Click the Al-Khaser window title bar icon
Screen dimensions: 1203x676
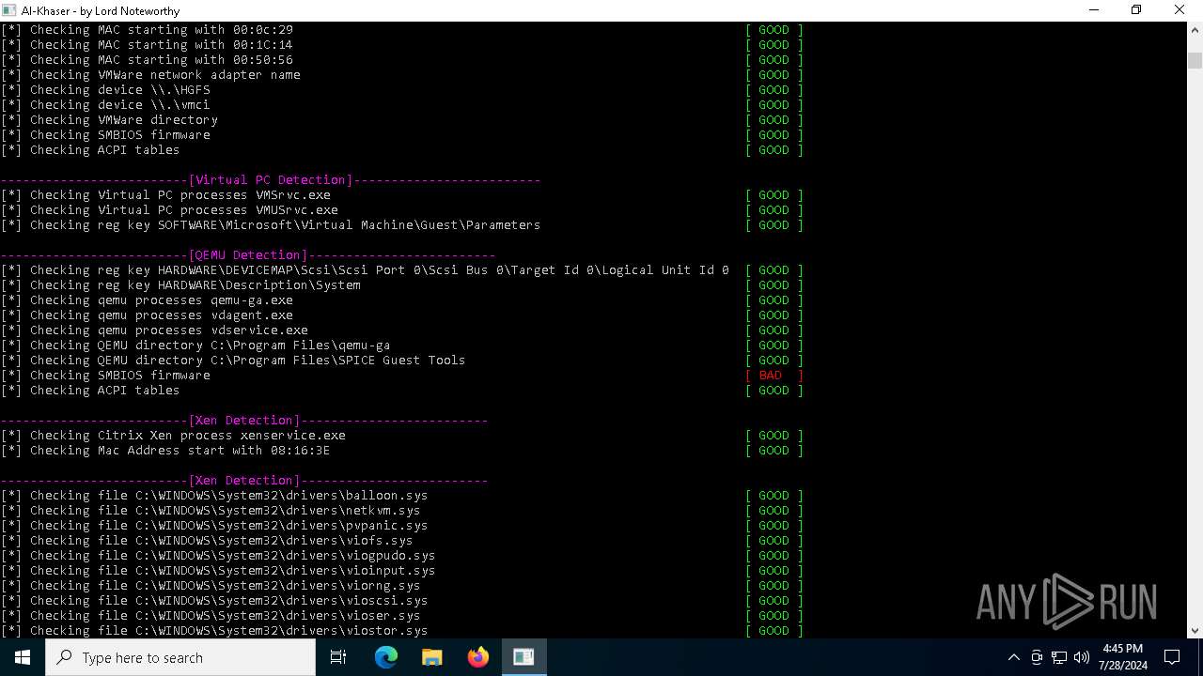pyautogui.click(x=8, y=10)
